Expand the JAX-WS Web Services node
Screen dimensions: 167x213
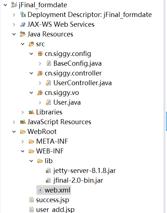(x=14, y=25)
